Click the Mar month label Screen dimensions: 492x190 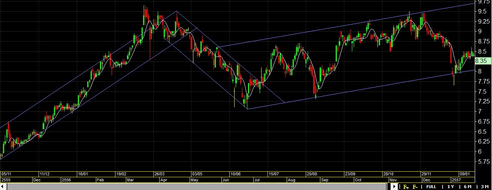click(130, 180)
